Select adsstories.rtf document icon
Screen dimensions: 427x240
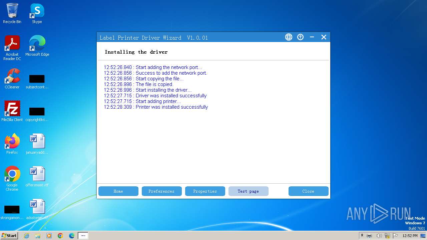(37, 209)
